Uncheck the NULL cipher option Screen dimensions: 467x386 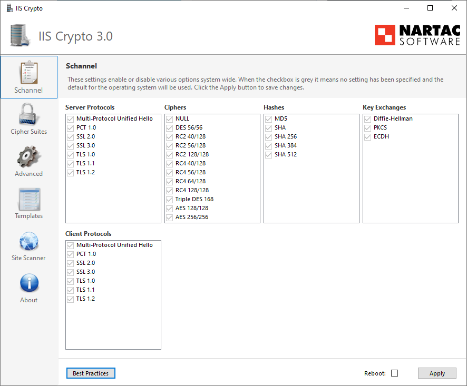tap(169, 118)
